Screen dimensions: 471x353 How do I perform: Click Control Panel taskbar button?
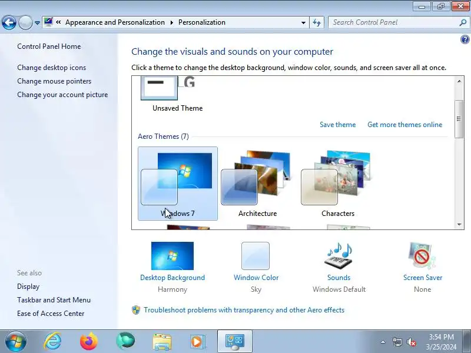click(234, 342)
